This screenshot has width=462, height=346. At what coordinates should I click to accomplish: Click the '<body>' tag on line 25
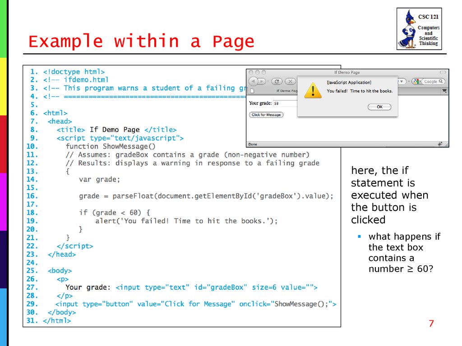(60, 271)
